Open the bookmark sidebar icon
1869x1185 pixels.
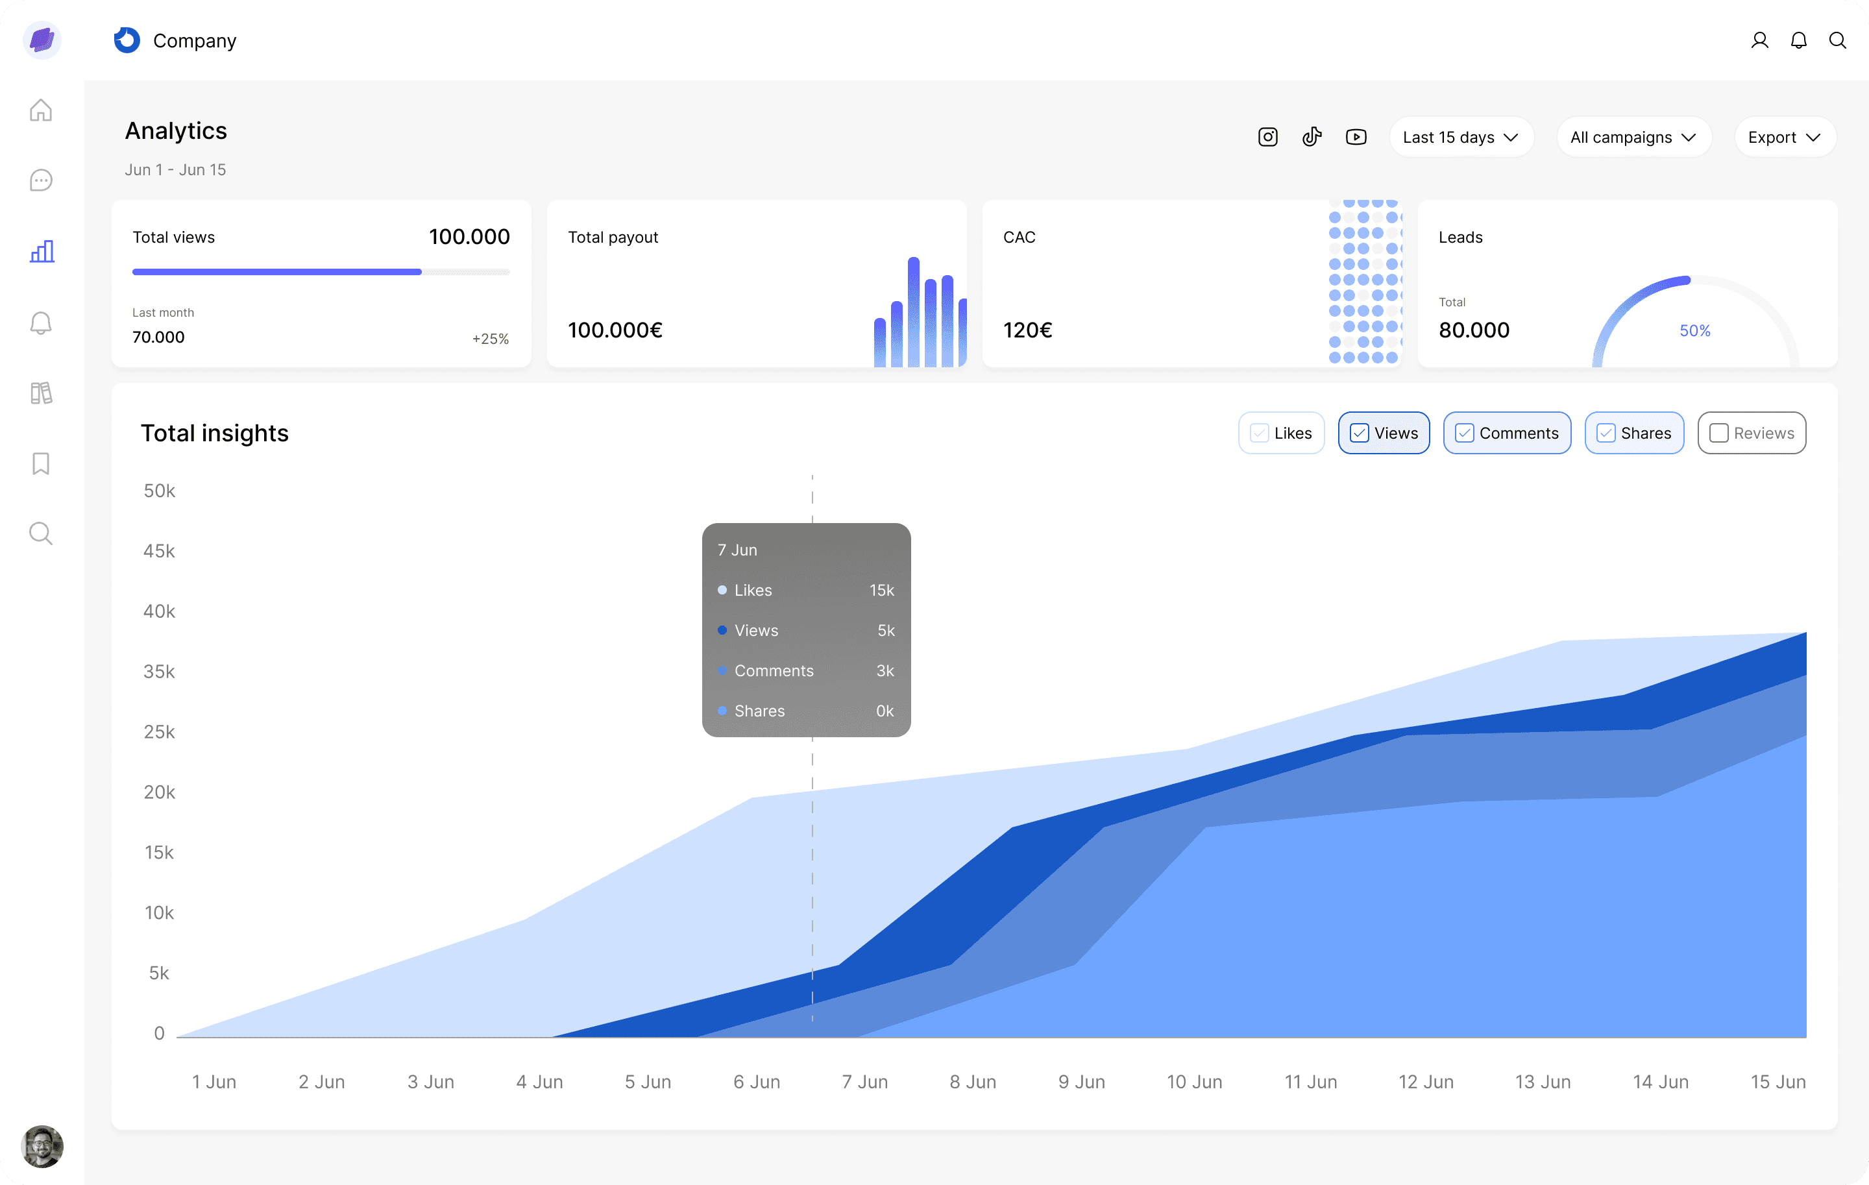tap(41, 463)
